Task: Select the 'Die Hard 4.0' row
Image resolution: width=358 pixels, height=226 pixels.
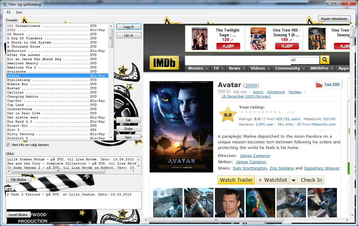Action: [57, 122]
